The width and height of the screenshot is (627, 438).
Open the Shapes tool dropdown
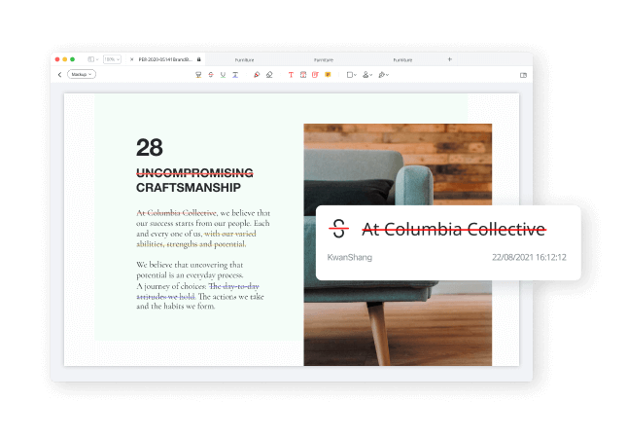tap(352, 75)
